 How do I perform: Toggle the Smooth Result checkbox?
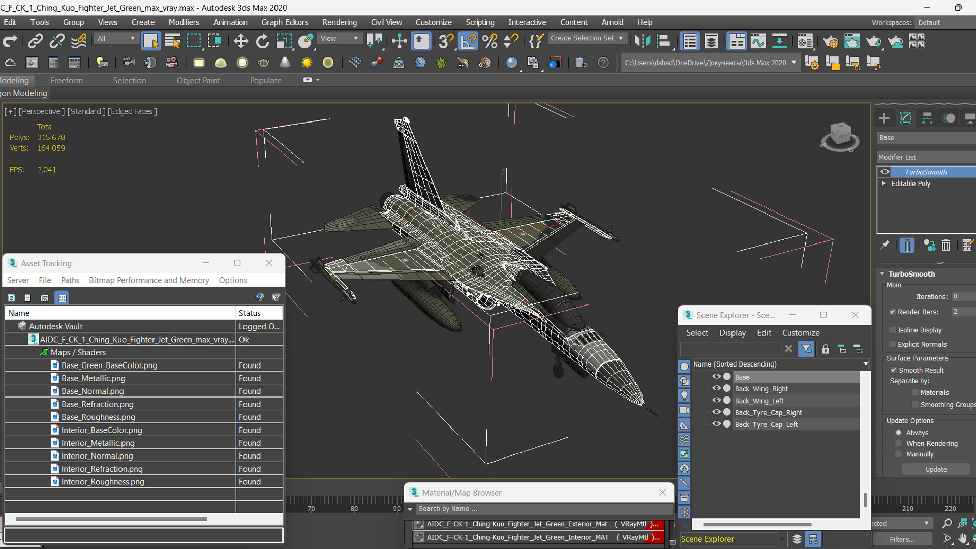(x=894, y=370)
